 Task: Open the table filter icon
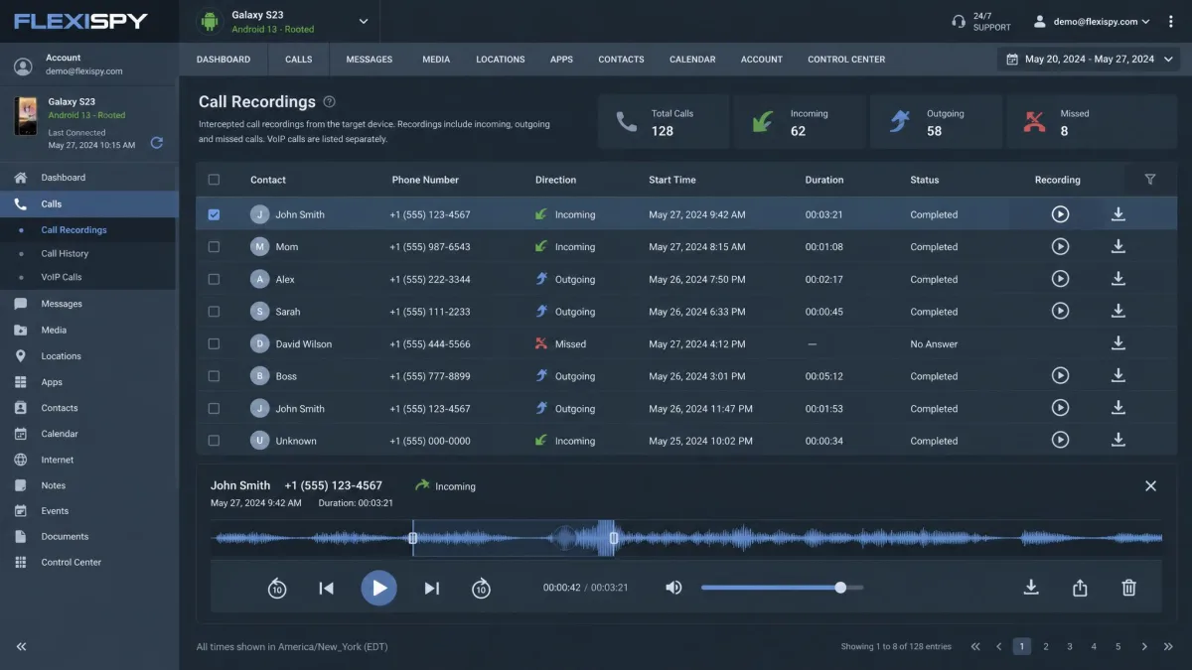point(1150,180)
